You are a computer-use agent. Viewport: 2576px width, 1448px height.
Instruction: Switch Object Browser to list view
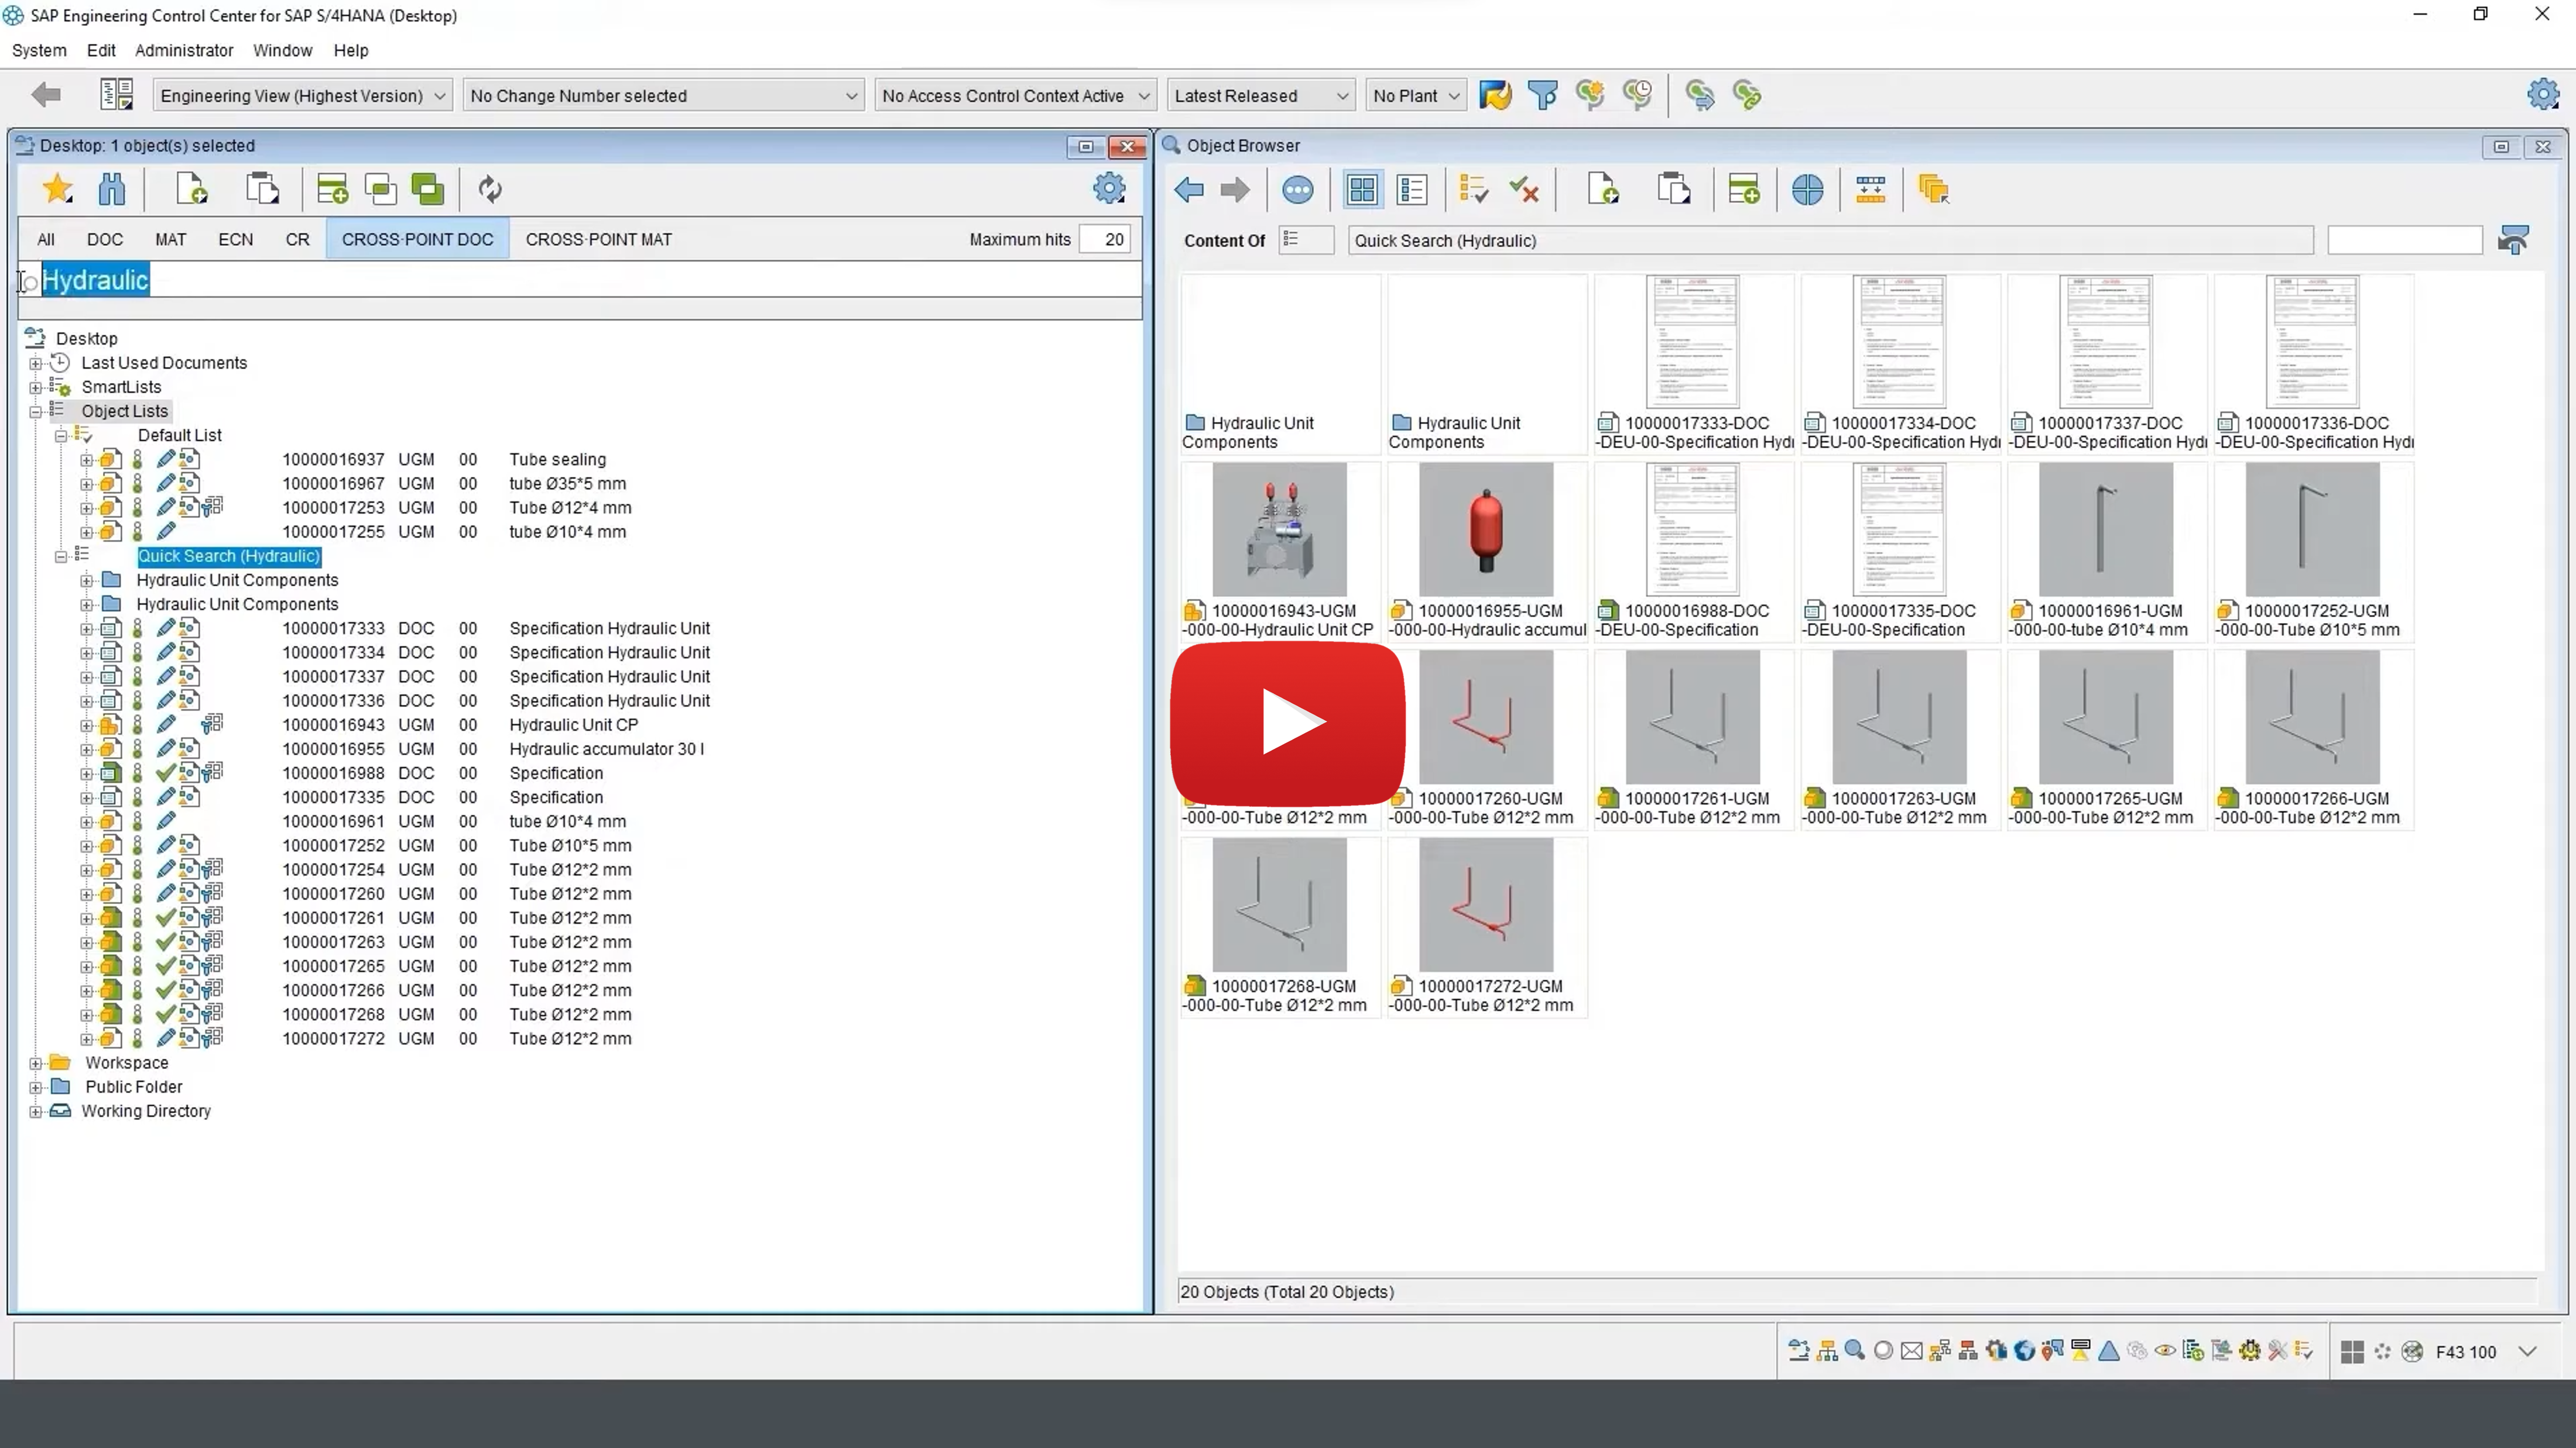coord(1412,190)
